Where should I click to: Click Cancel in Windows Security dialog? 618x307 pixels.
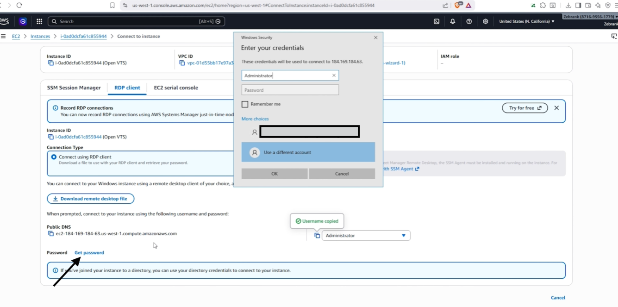point(342,174)
